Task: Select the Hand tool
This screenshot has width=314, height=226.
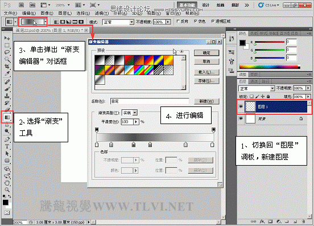Action: [7, 183]
